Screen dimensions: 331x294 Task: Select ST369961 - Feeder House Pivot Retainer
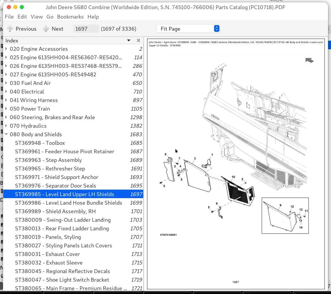(73, 152)
